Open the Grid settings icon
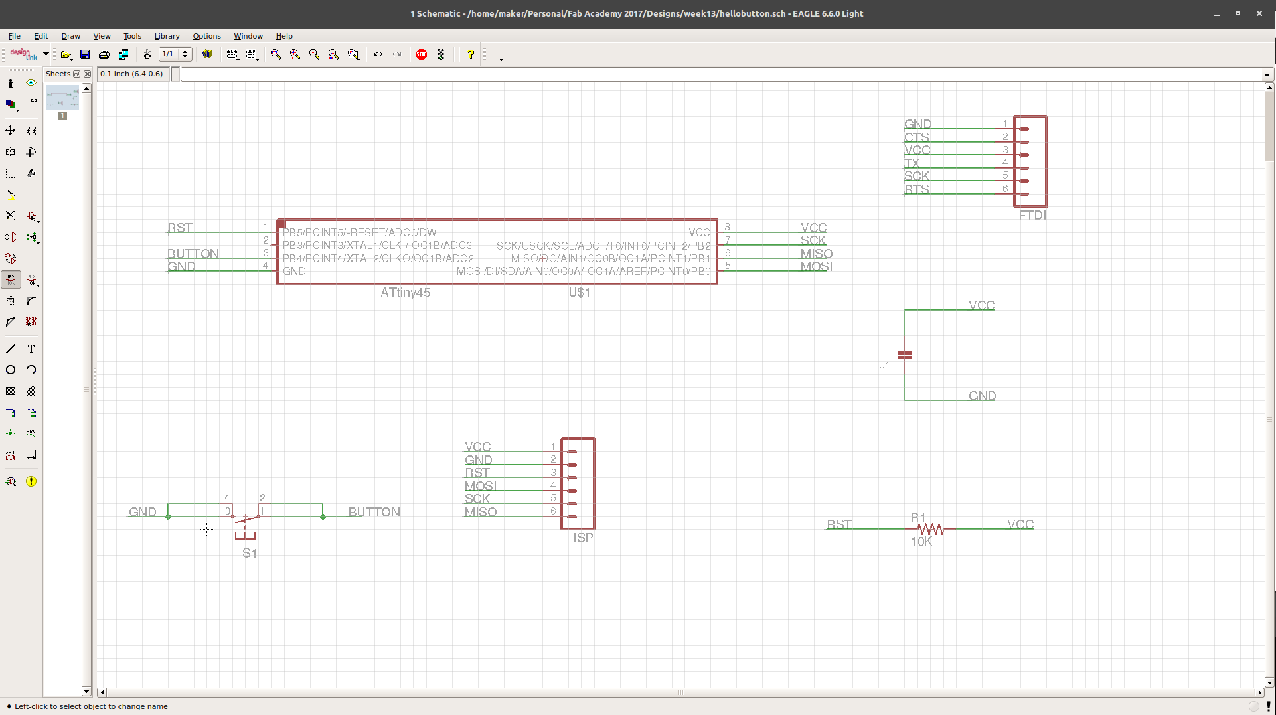 tap(497, 54)
